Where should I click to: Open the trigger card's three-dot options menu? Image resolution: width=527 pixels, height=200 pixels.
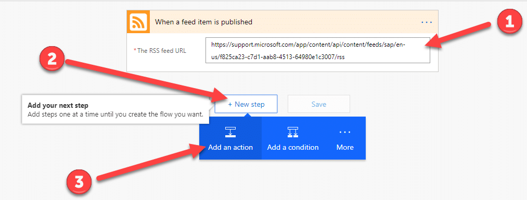(427, 22)
